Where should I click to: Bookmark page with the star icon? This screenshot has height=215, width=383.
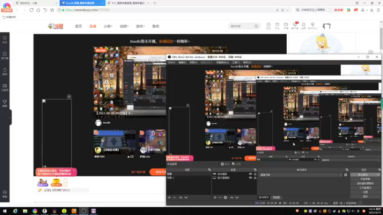point(52,10)
